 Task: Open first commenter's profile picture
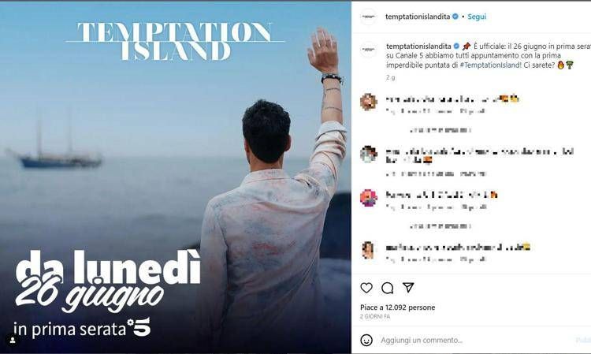[368, 102]
